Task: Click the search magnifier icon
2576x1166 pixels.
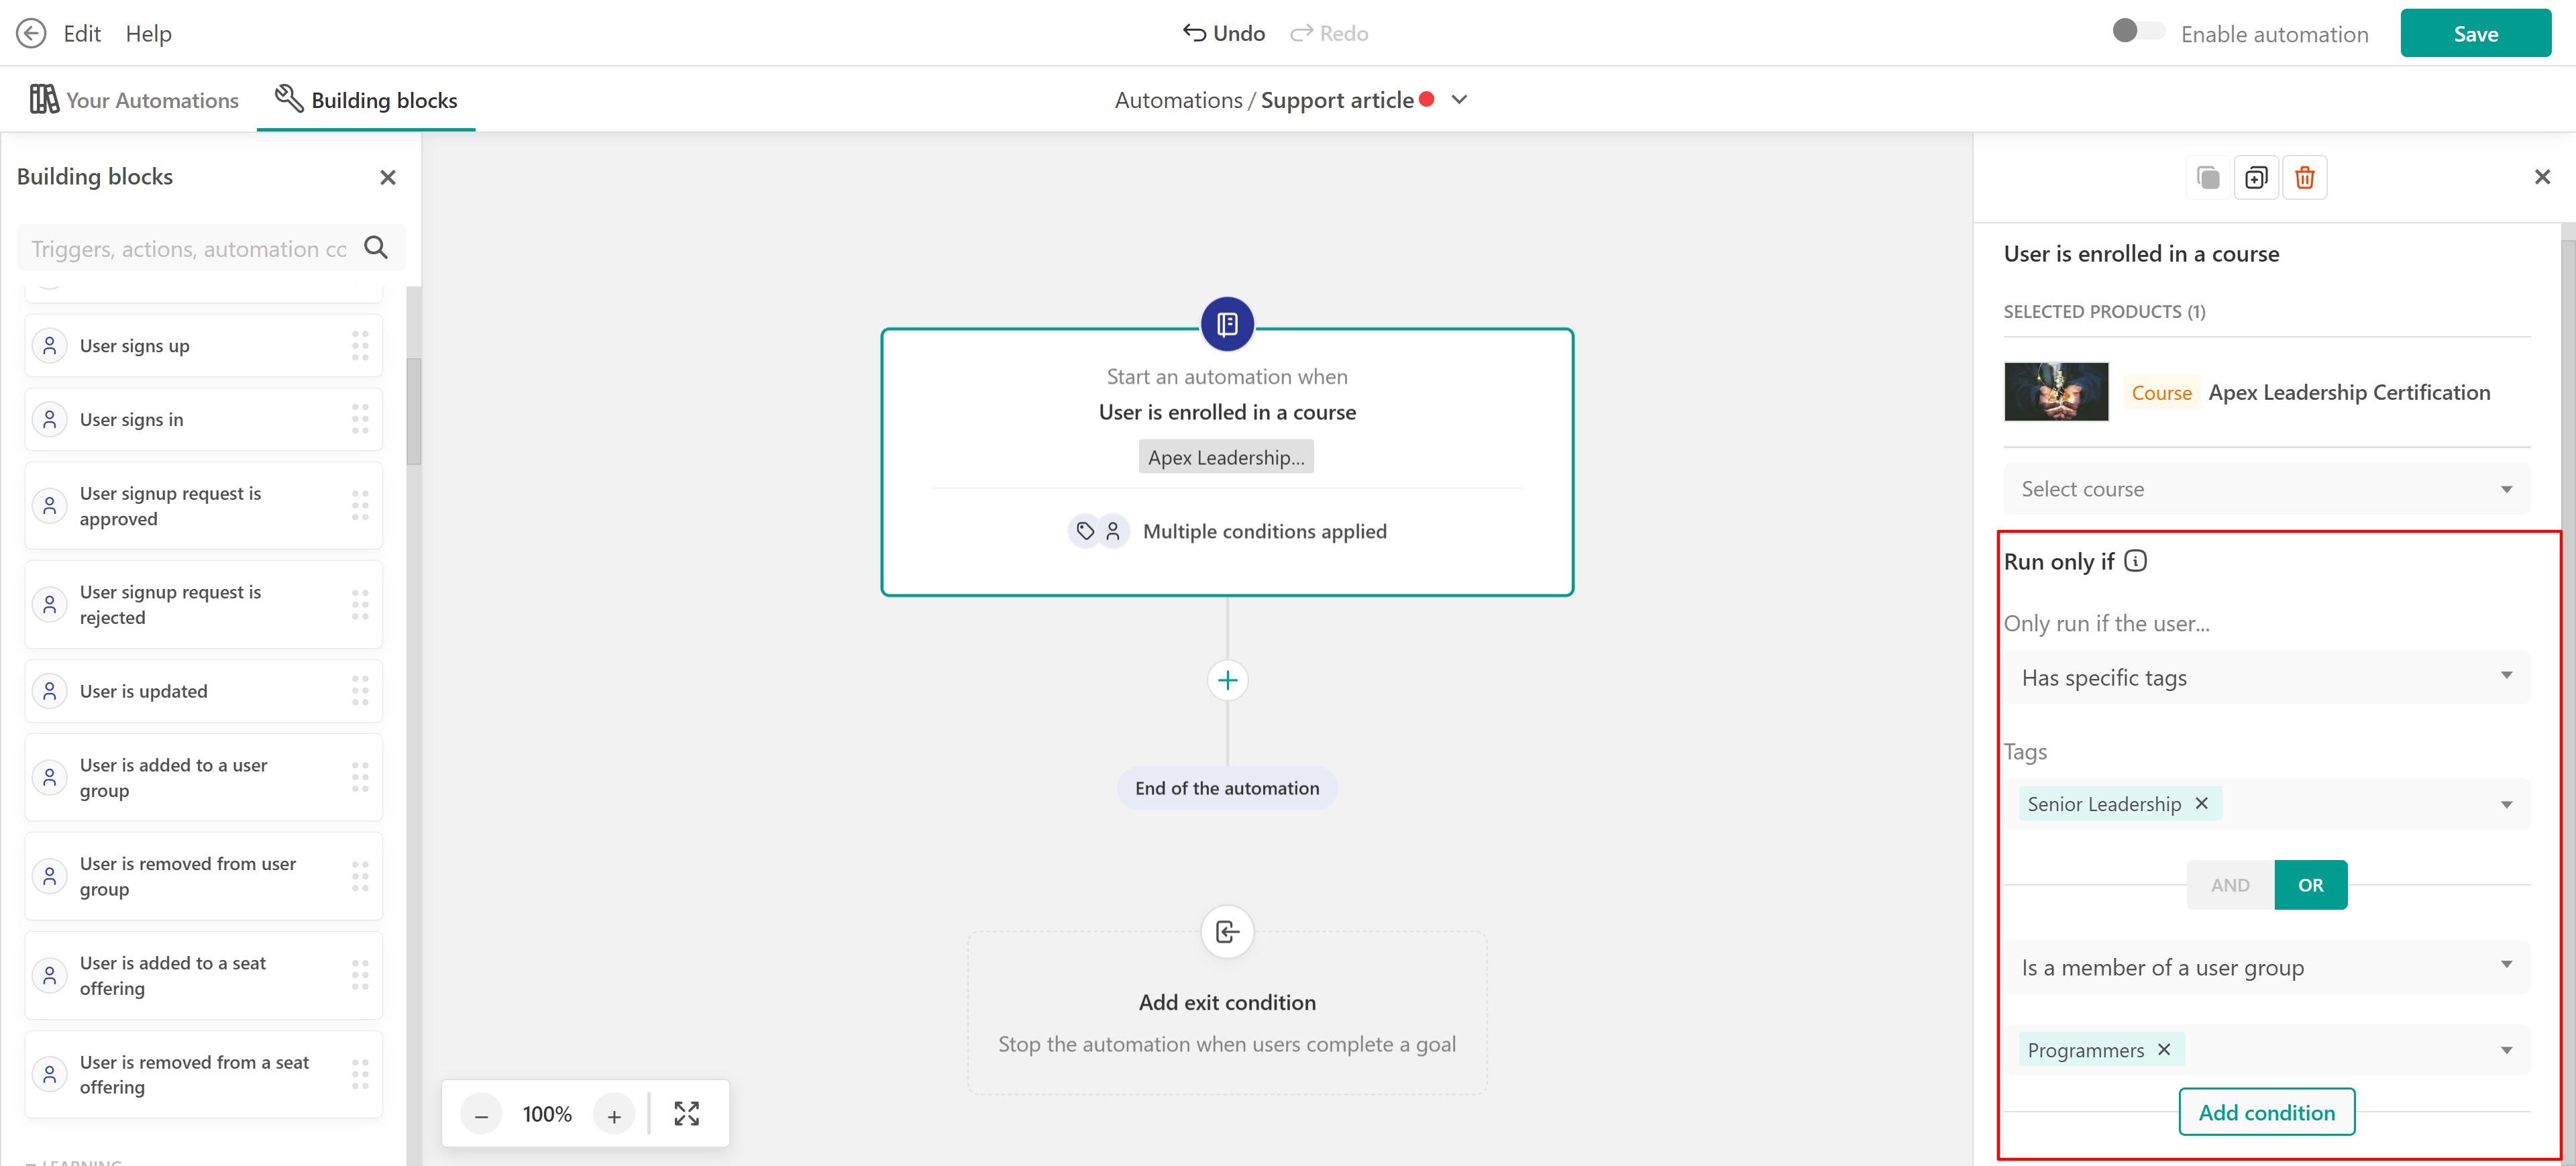Action: tap(376, 247)
